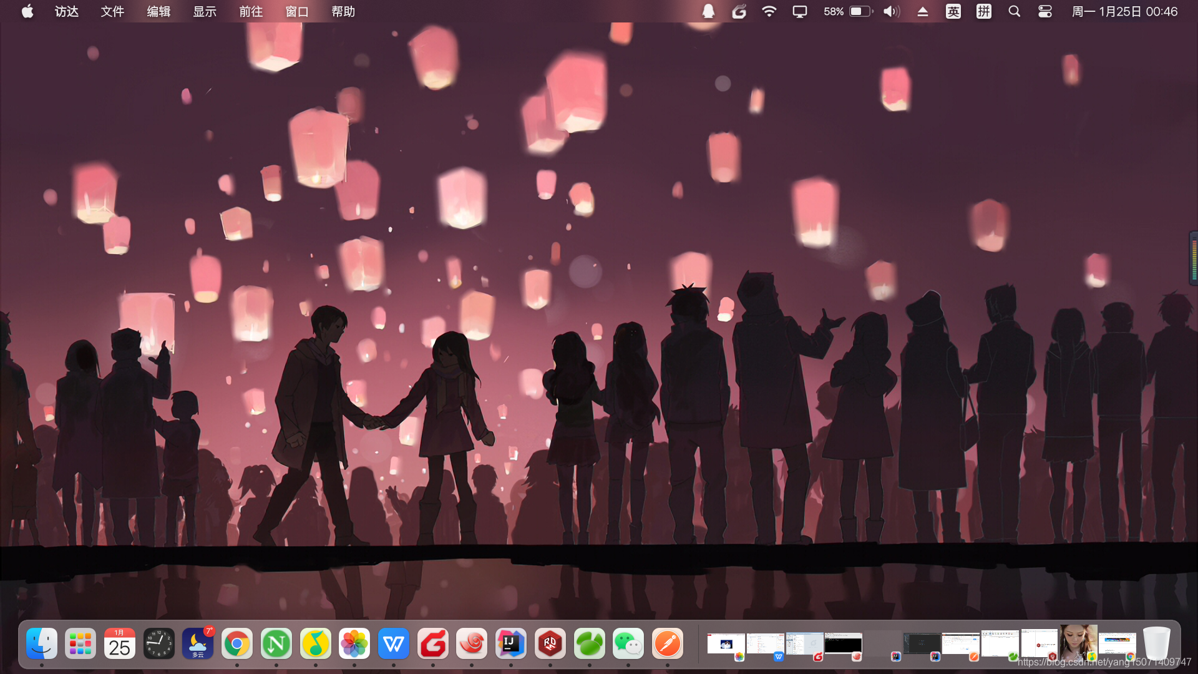The image size is (1198, 674).
Task: Open the Wi-Fi status dropdown
Action: (x=769, y=11)
